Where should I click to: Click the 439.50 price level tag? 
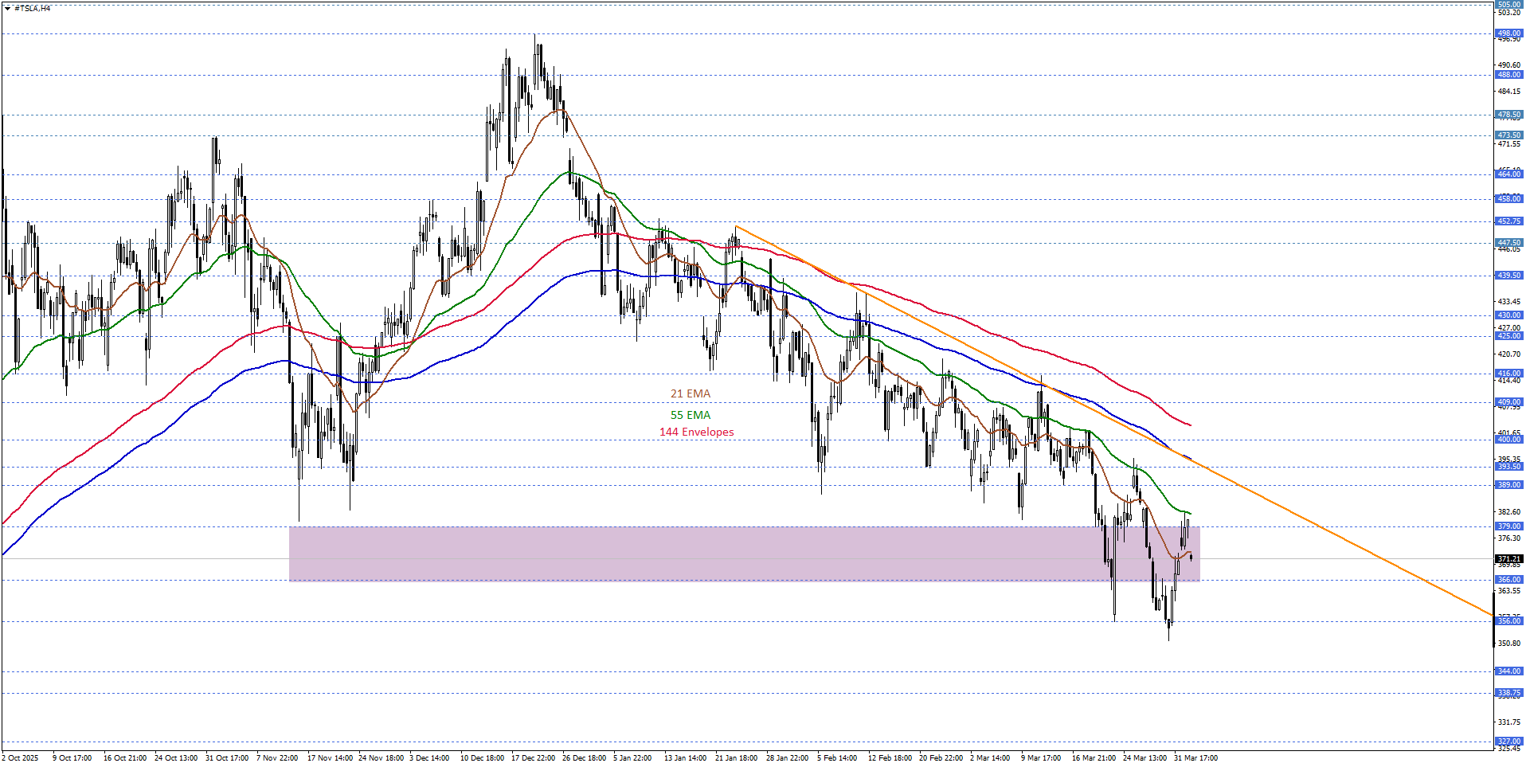pos(1508,276)
